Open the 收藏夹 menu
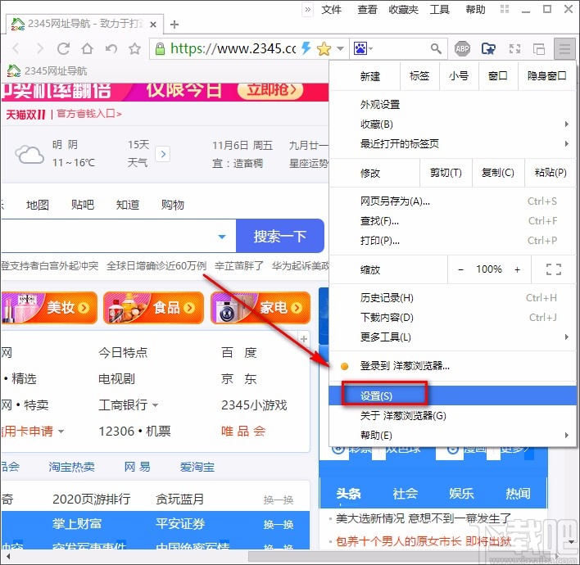 [x=403, y=9]
